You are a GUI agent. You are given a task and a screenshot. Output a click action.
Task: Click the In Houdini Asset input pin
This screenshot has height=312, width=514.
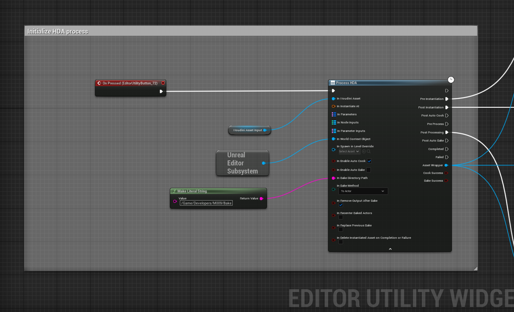click(x=333, y=99)
